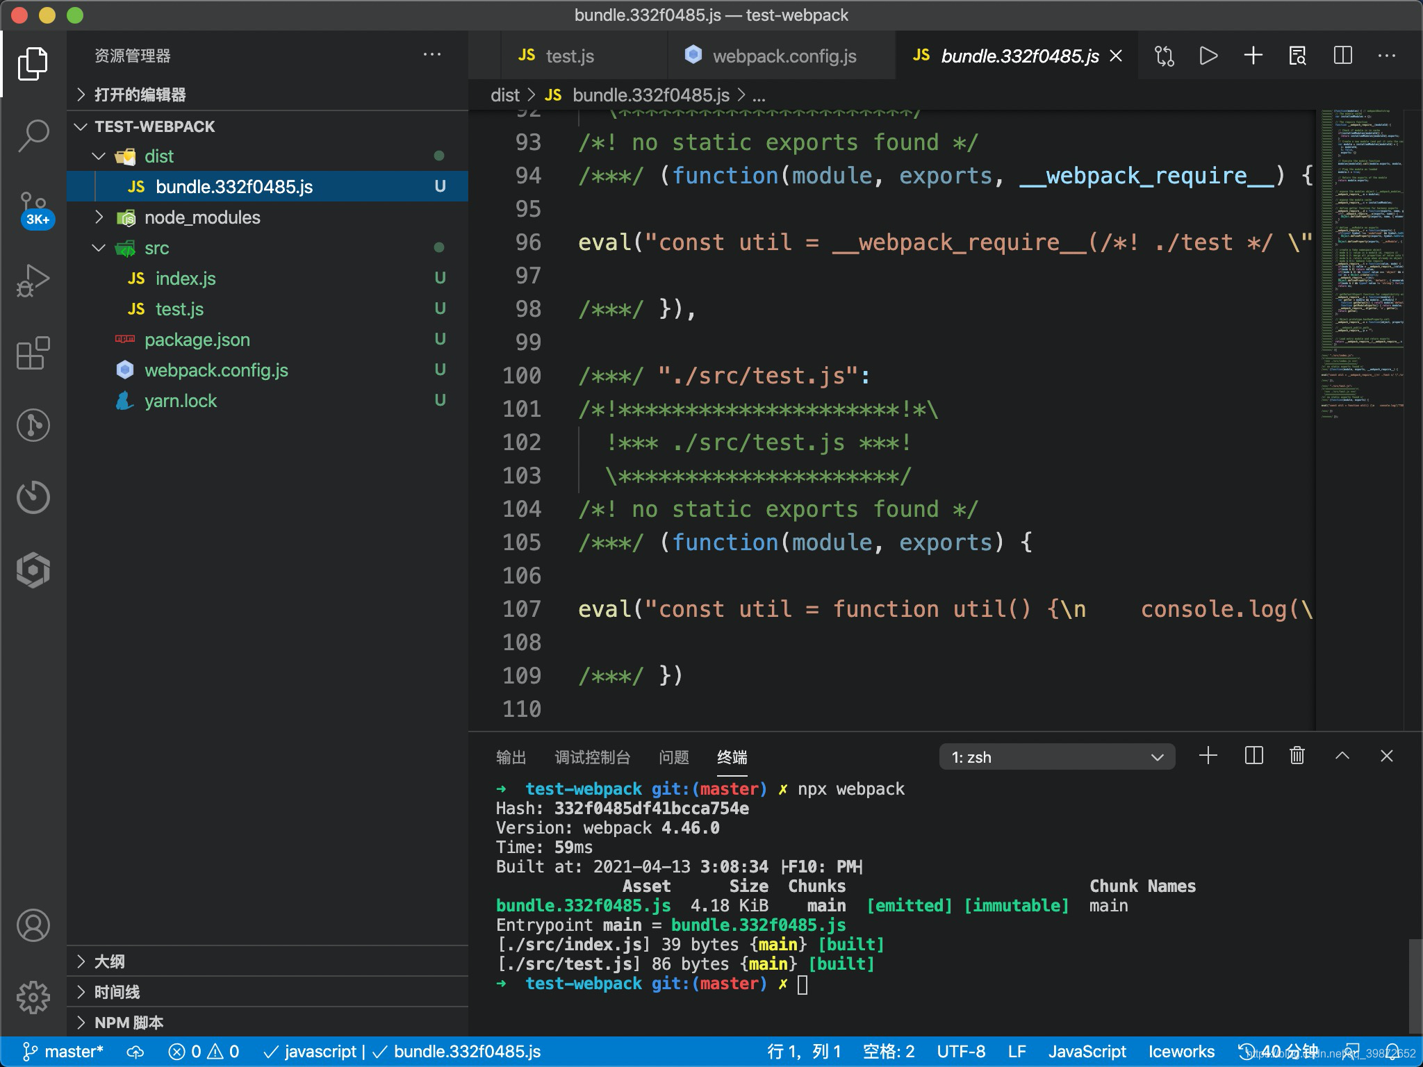
Task: Change file encoding UTF-8
Action: click(x=961, y=1052)
